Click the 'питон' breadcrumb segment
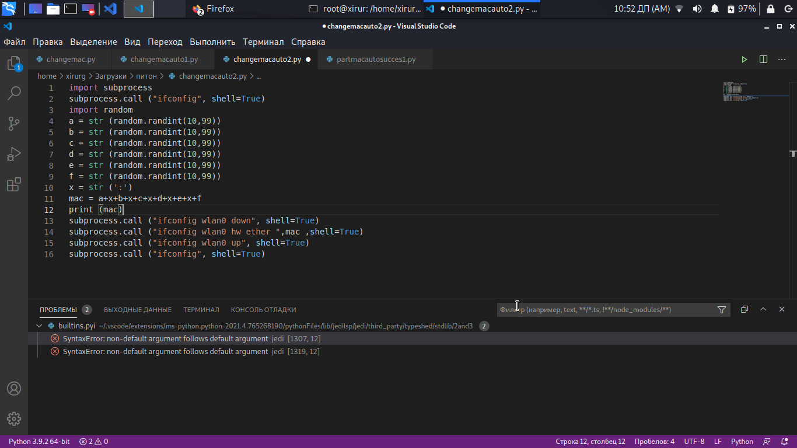797x448 pixels. (x=146, y=76)
